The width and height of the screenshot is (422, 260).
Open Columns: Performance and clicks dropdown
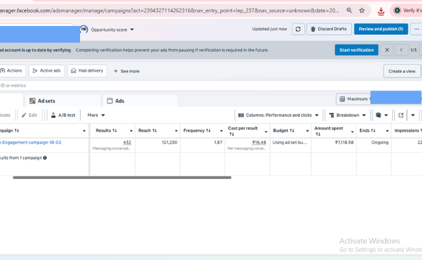tap(279, 115)
